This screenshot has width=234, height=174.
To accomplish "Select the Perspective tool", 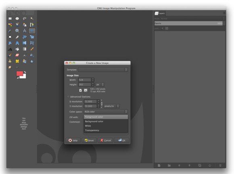I will coord(17,43).
